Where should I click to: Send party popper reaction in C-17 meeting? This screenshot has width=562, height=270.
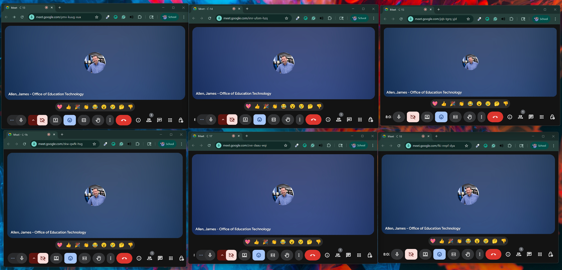[x=265, y=242]
